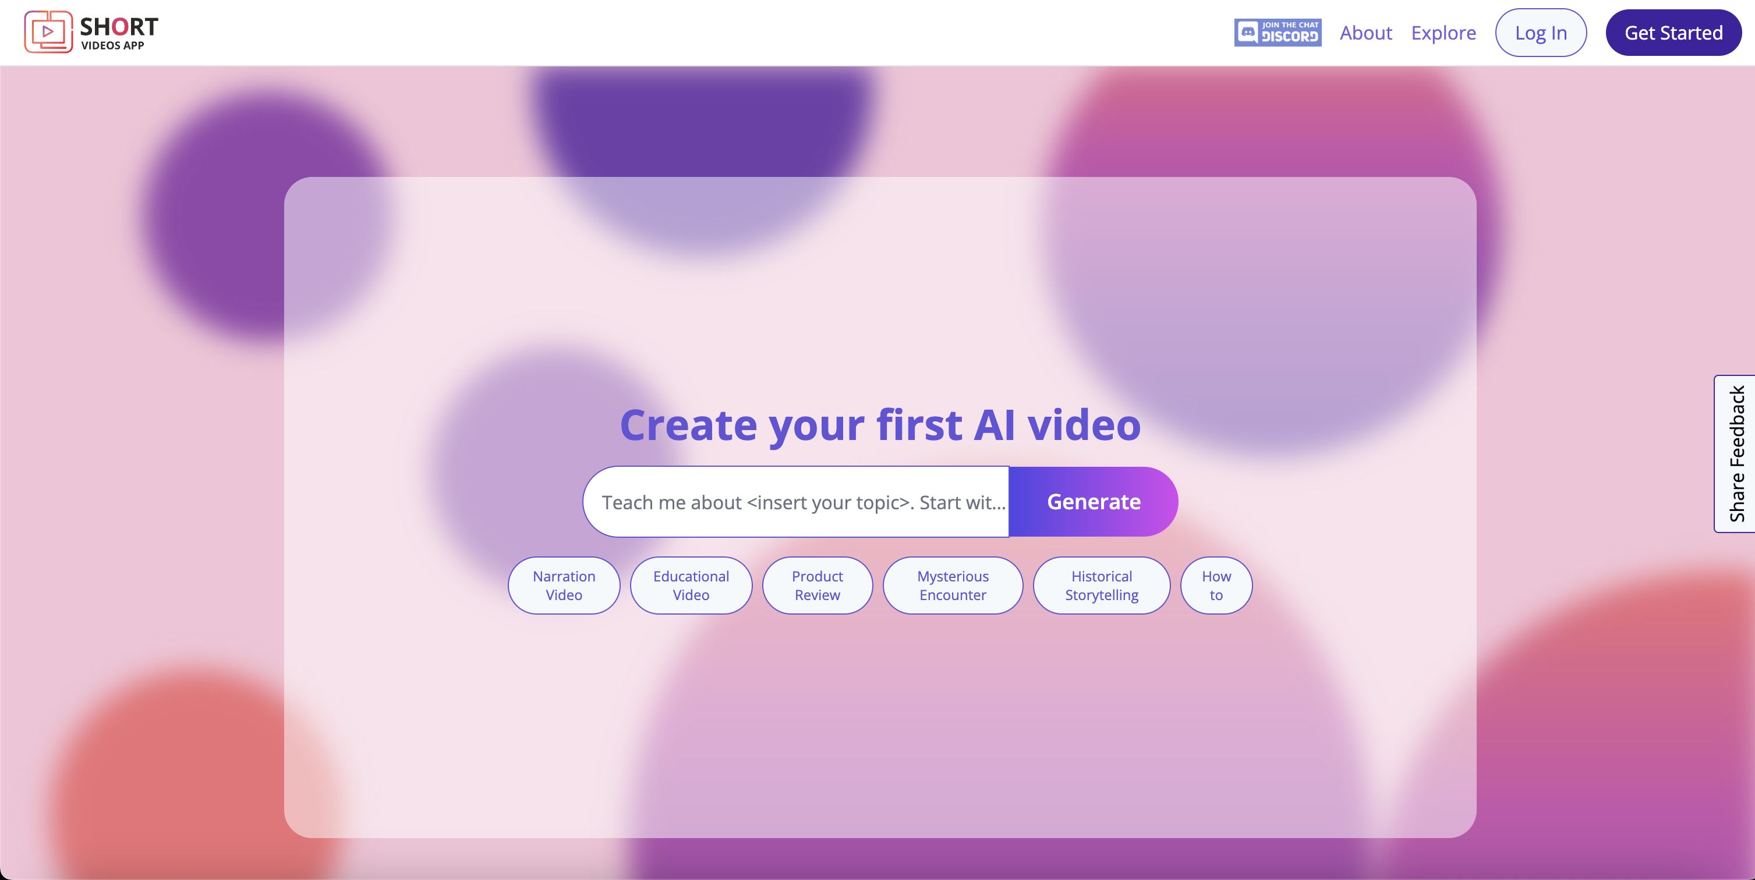Open the Join the Chat Discord badge
The image size is (1755, 880).
click(x=1278, y=33)
